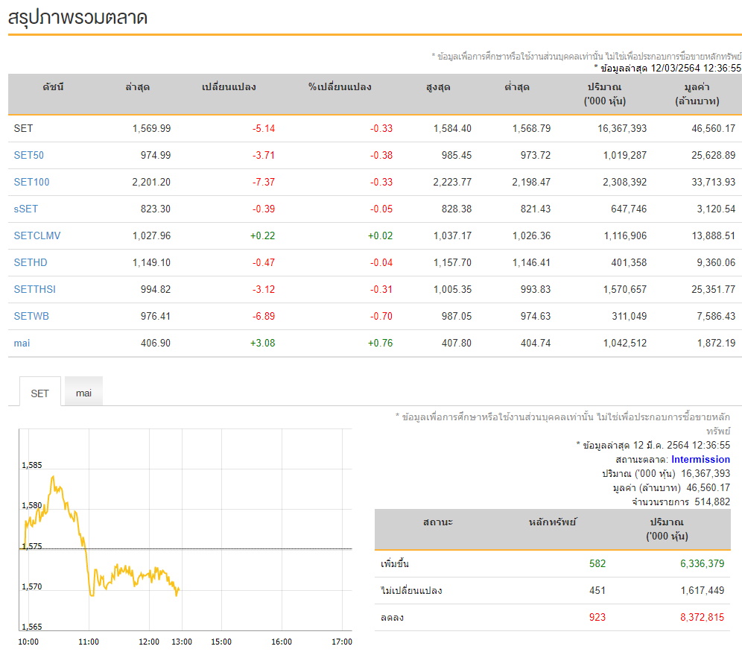Select unchanged securities count 451

coord(597,591)
